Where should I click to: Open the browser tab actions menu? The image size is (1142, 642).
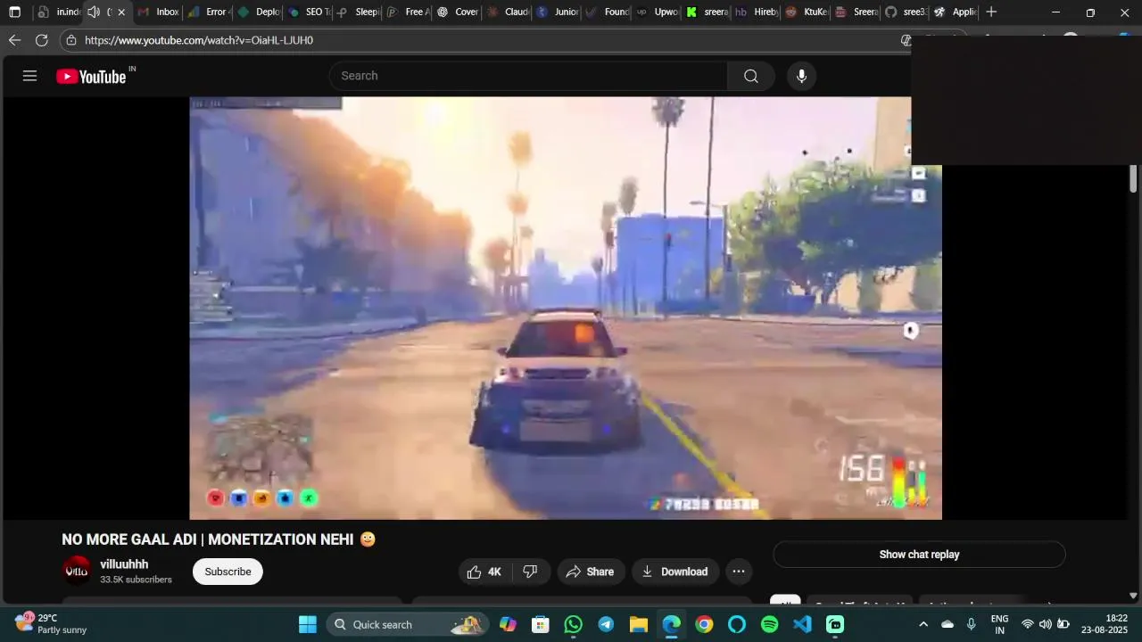15,12
